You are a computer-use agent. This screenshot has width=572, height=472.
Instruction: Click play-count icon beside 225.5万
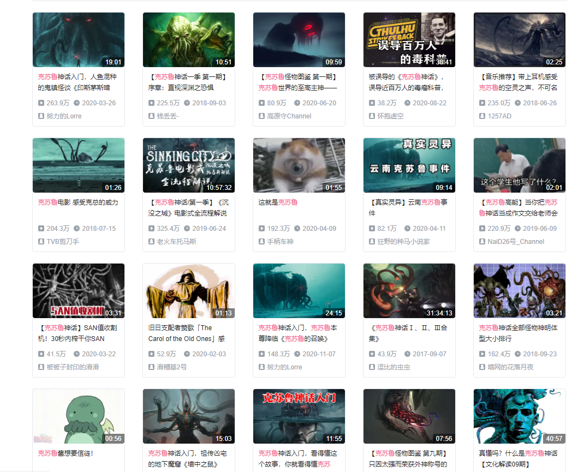click(x=151, y=103)
